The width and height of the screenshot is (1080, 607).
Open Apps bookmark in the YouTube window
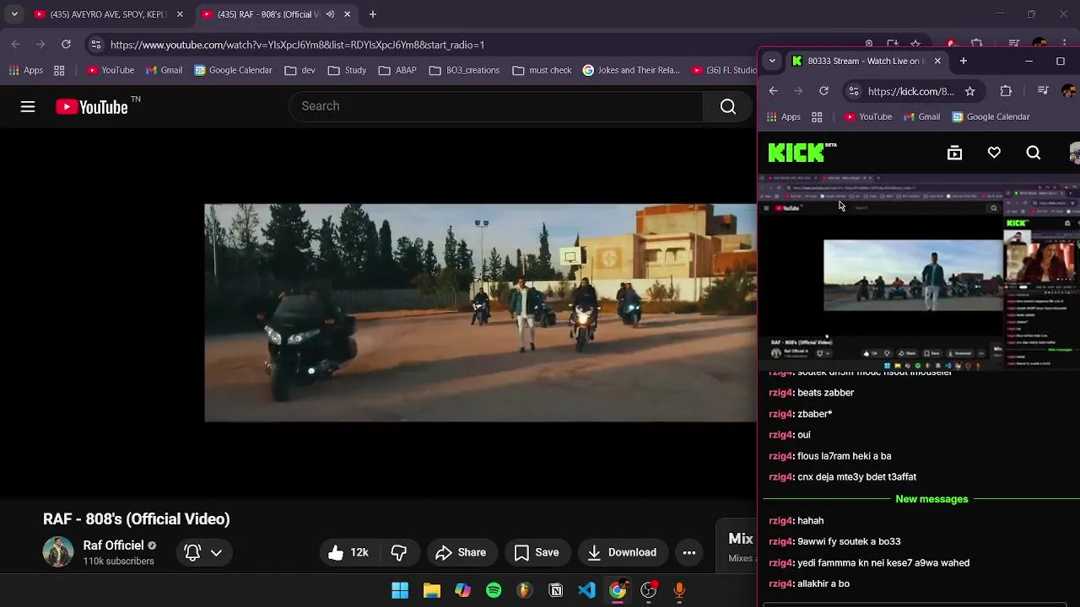pos(26,70)
